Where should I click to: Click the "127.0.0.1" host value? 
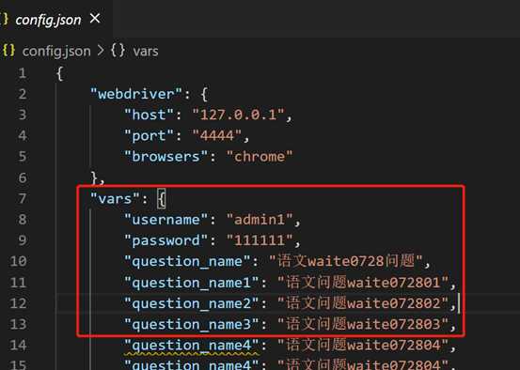[238, 115]
